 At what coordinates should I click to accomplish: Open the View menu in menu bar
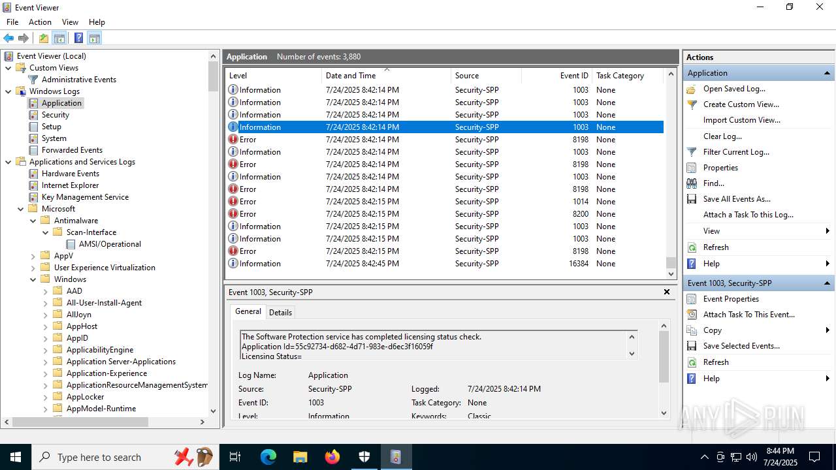[70, 22]
